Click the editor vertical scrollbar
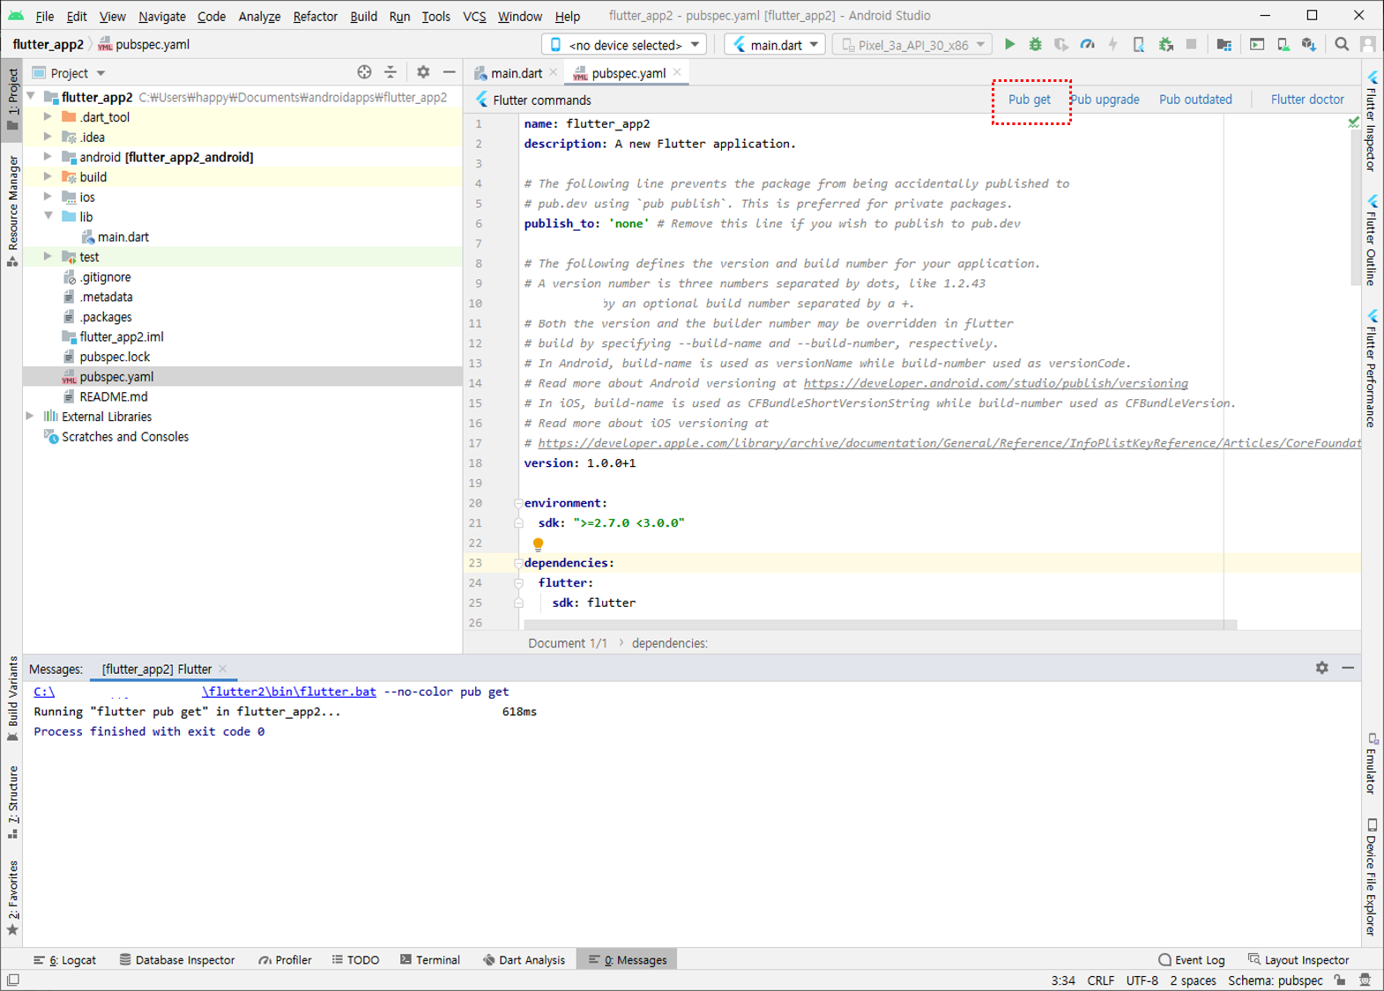The height and width of the screenshot is (991, 1384). point(1355,207)
